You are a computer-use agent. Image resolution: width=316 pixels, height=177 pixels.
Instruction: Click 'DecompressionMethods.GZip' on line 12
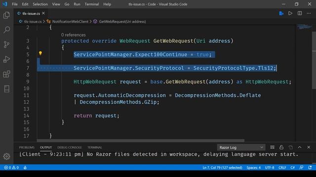click(x=118, y=102)
